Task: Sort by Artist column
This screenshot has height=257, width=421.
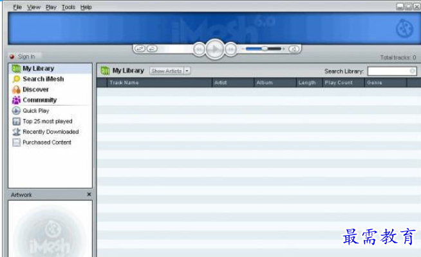Action: tap(233, 82)
